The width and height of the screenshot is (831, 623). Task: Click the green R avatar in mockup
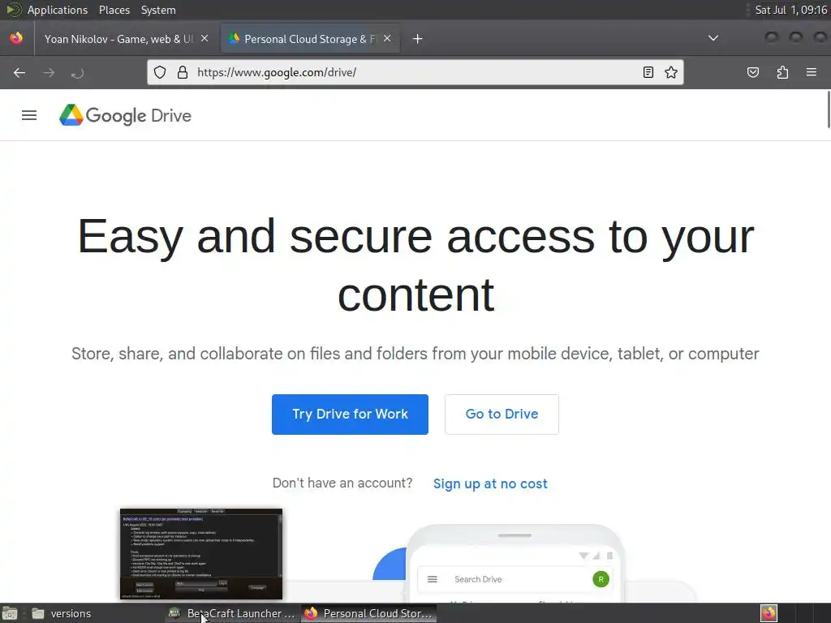point(601,579)
